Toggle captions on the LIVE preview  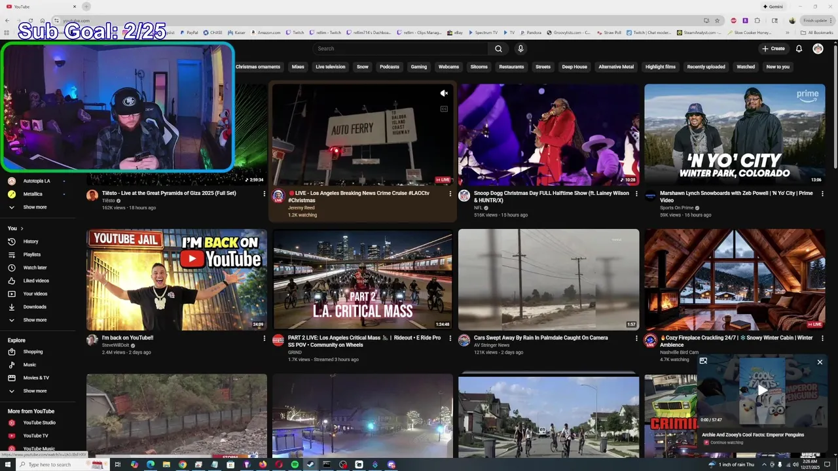444,109
